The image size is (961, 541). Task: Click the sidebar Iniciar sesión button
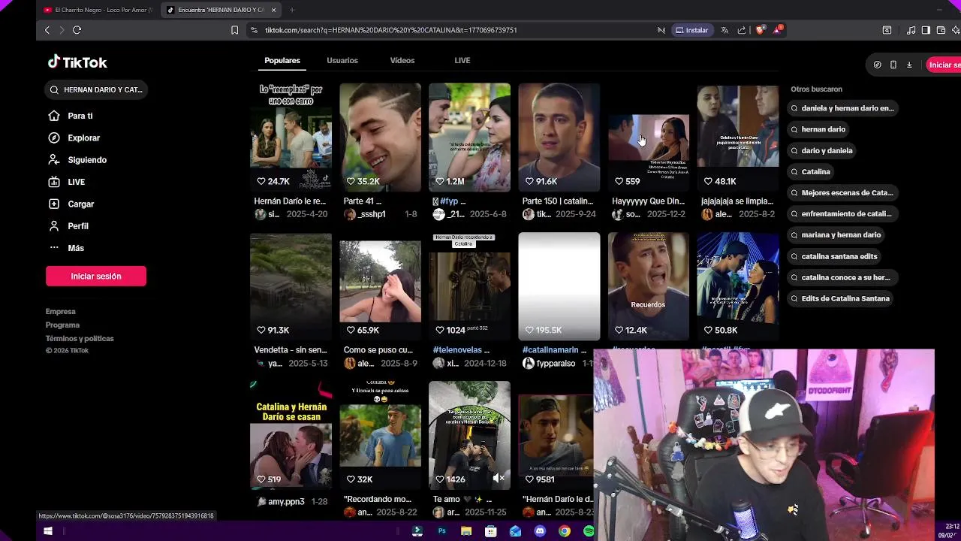pos(96,276)
